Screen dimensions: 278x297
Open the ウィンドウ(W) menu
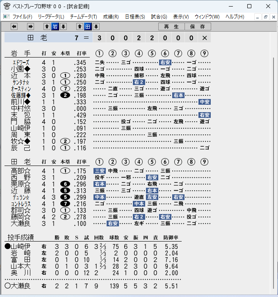207,17
